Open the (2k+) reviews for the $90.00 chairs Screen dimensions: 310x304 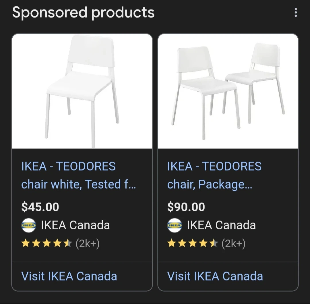point(233,244)
